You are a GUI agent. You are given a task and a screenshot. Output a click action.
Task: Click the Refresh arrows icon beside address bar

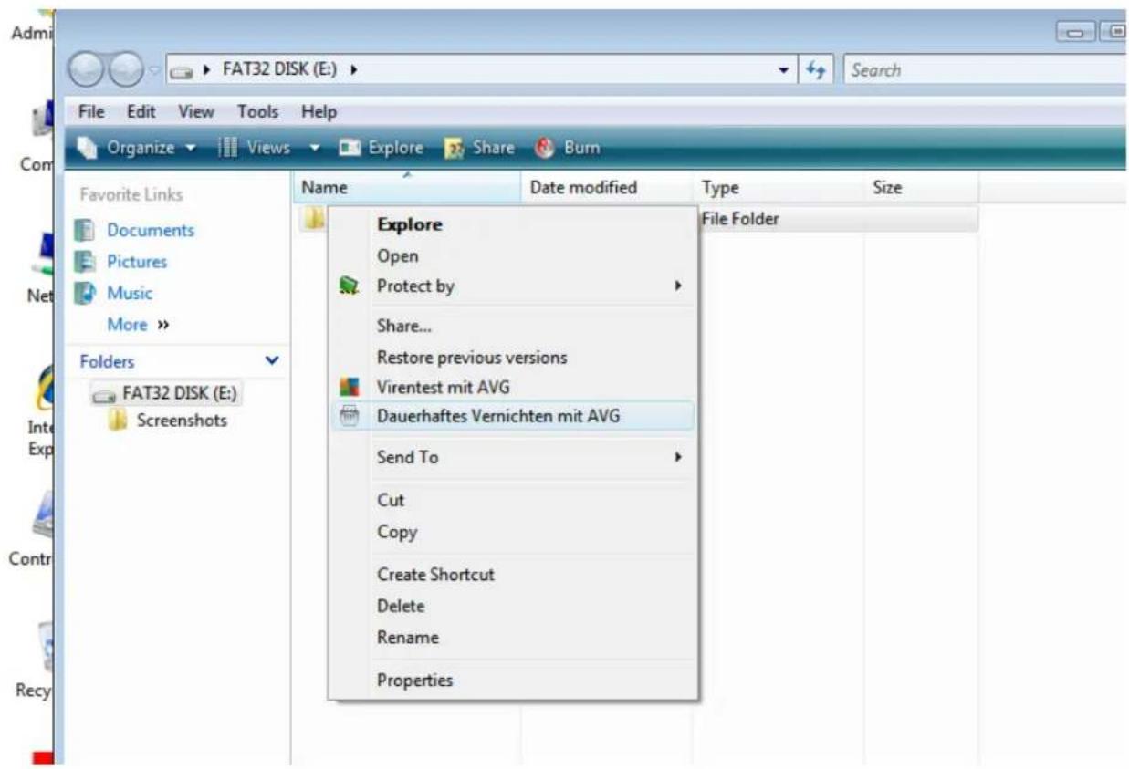point(817,69)
